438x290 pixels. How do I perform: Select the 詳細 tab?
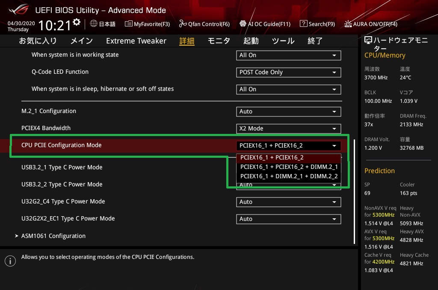pos(186,41)
